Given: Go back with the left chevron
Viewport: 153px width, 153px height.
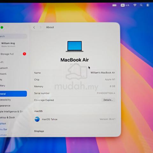Looking at the screenshot, I should click(x=34, y=27).
